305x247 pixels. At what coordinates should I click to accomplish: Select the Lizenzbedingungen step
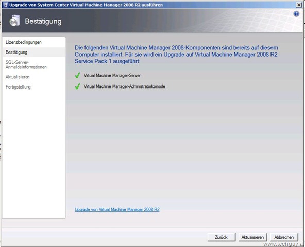click(x=23, y=42)
